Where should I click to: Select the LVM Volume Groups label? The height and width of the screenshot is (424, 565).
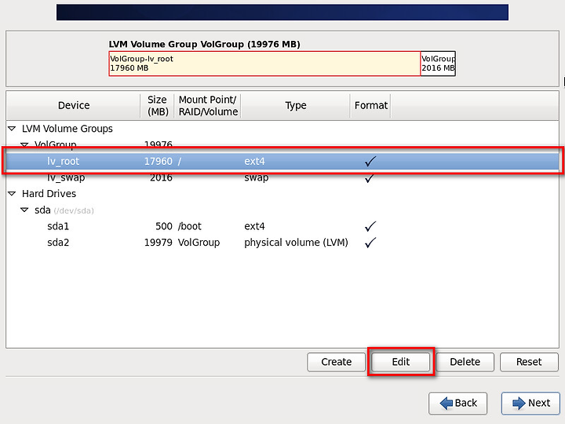[x=67, y=129]
